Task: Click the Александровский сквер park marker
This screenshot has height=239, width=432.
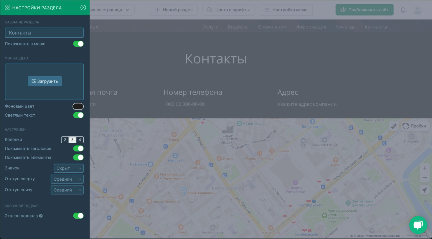Action: [324, 216]
